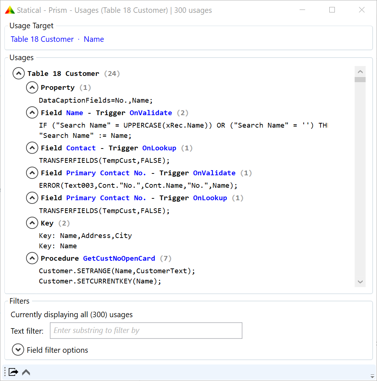The height and width of the screenshot is (381, 377).
Task: Click the scroll up arrow in usages list
Action: [x=360, y=72]
